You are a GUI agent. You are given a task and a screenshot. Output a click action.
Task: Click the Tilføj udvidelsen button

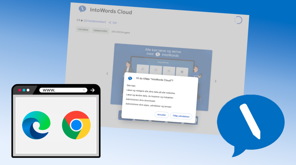[181, 116]
